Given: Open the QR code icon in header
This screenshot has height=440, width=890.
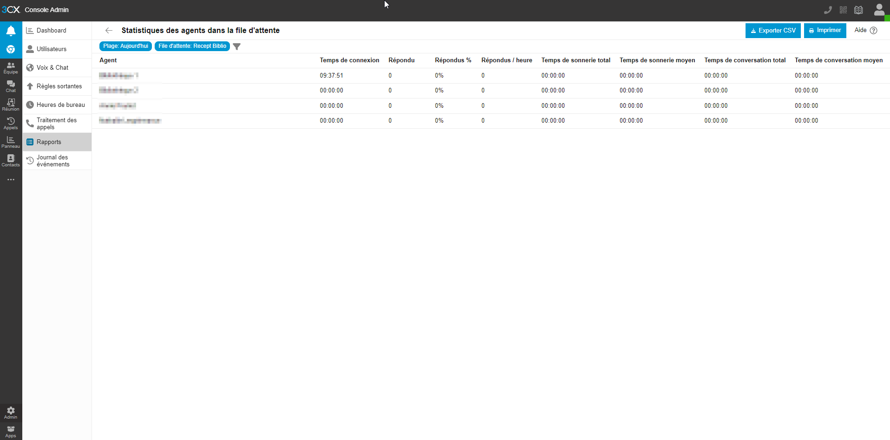Looking at the screenshot, I should [x=844, y=10].
